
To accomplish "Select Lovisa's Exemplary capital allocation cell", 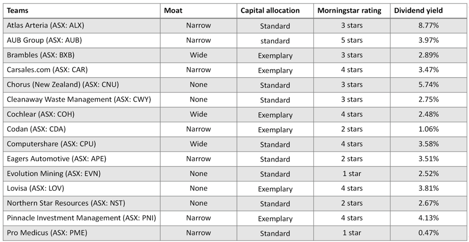I will (275, 189).
